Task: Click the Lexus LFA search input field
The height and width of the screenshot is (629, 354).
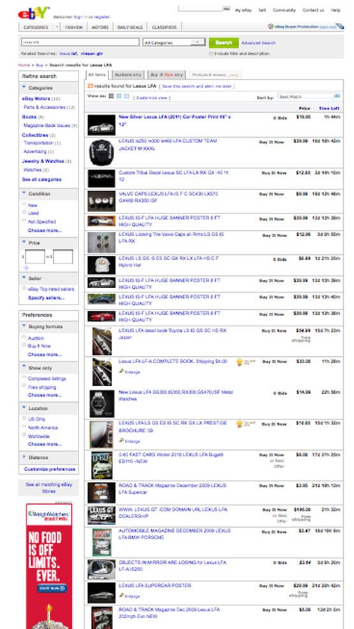Action: click(80, 42)
